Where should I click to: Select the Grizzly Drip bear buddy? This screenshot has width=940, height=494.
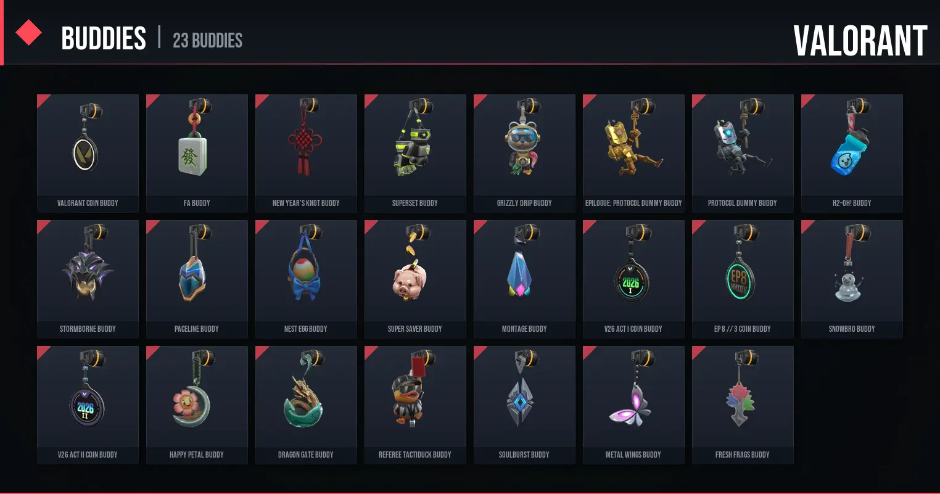[x=524, y=153]
